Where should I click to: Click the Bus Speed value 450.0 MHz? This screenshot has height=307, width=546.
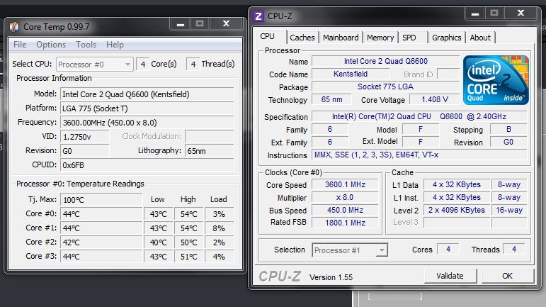tap(345, 210)
